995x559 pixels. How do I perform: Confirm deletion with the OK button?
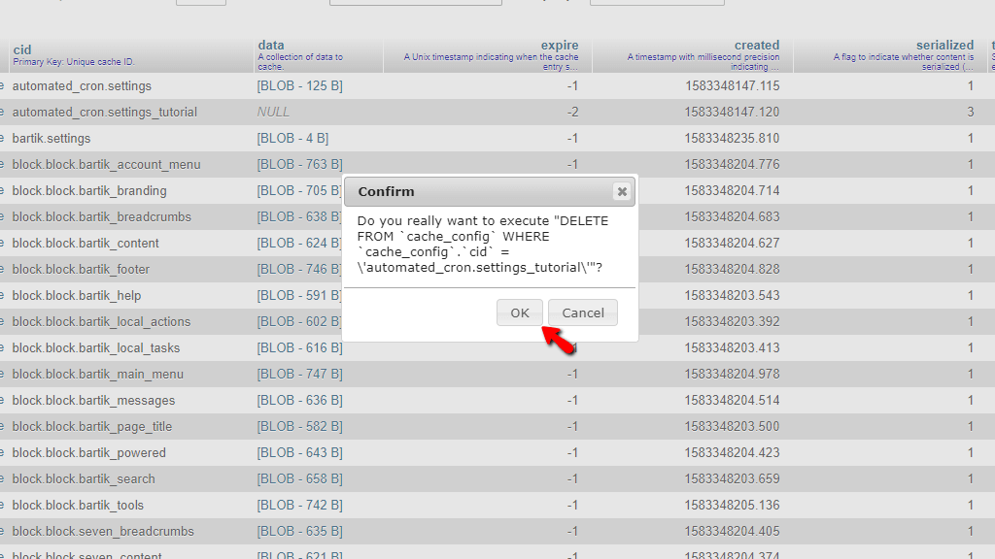519,313
